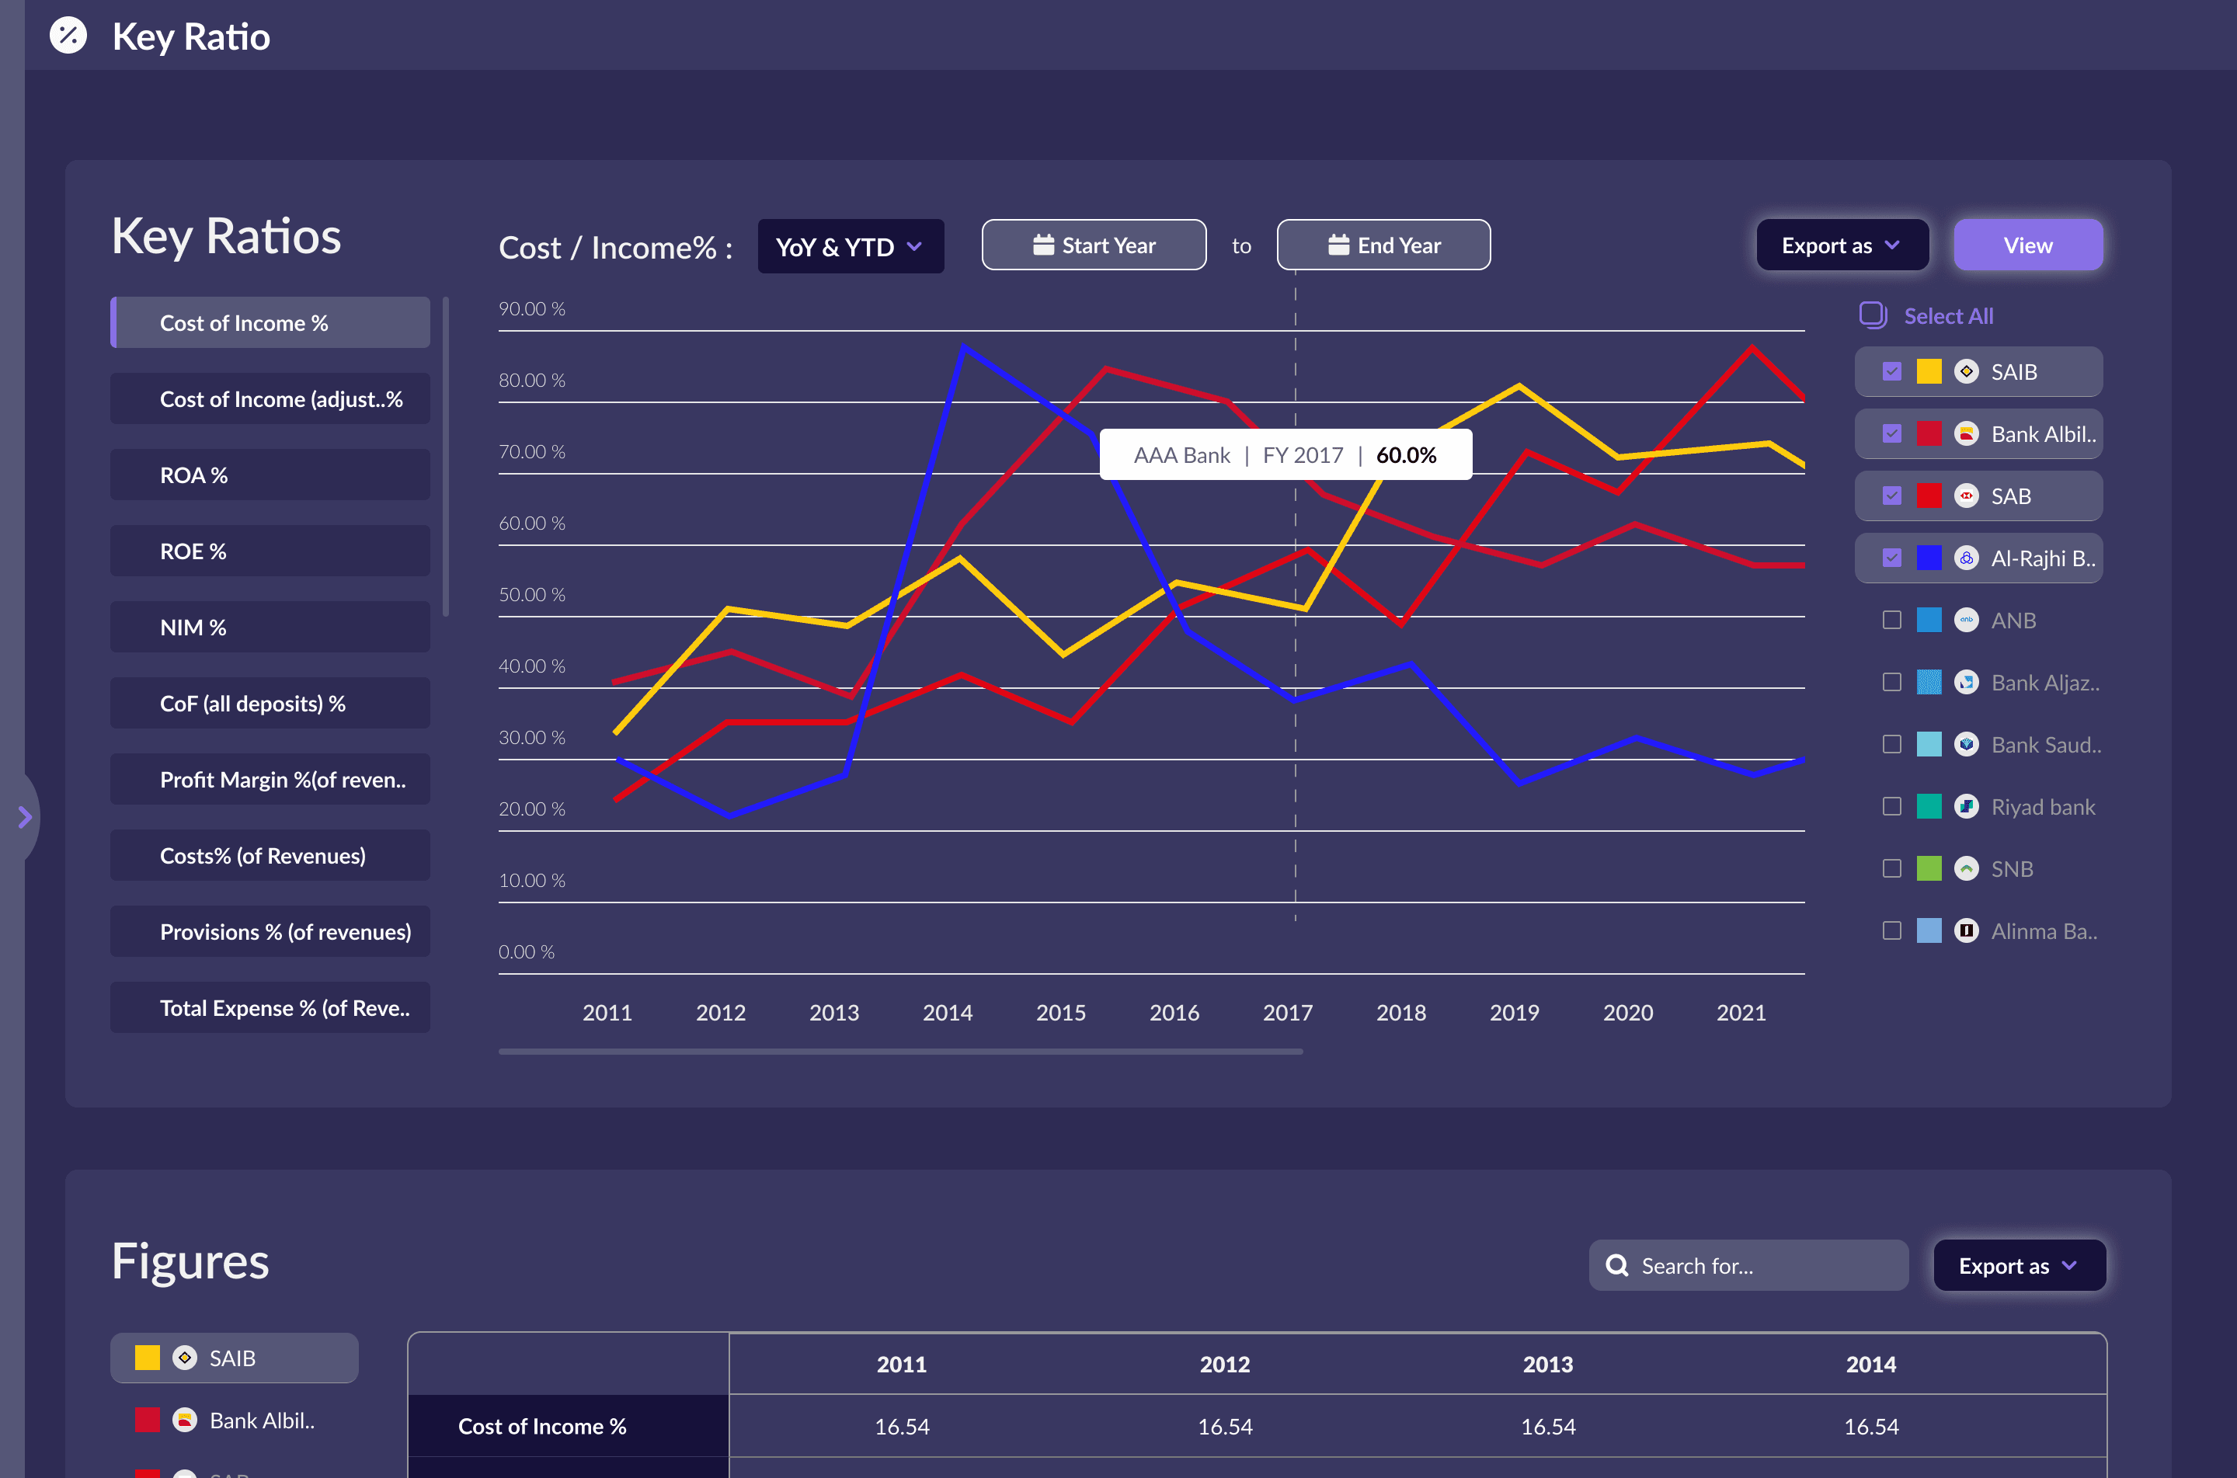Open the YoY & YTD dropdown

click(x=850, y=246)
